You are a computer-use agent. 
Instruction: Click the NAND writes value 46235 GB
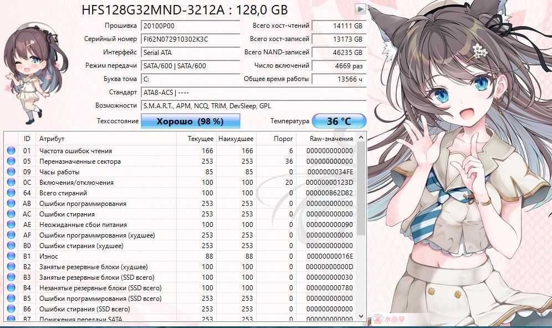click(339, 53)
